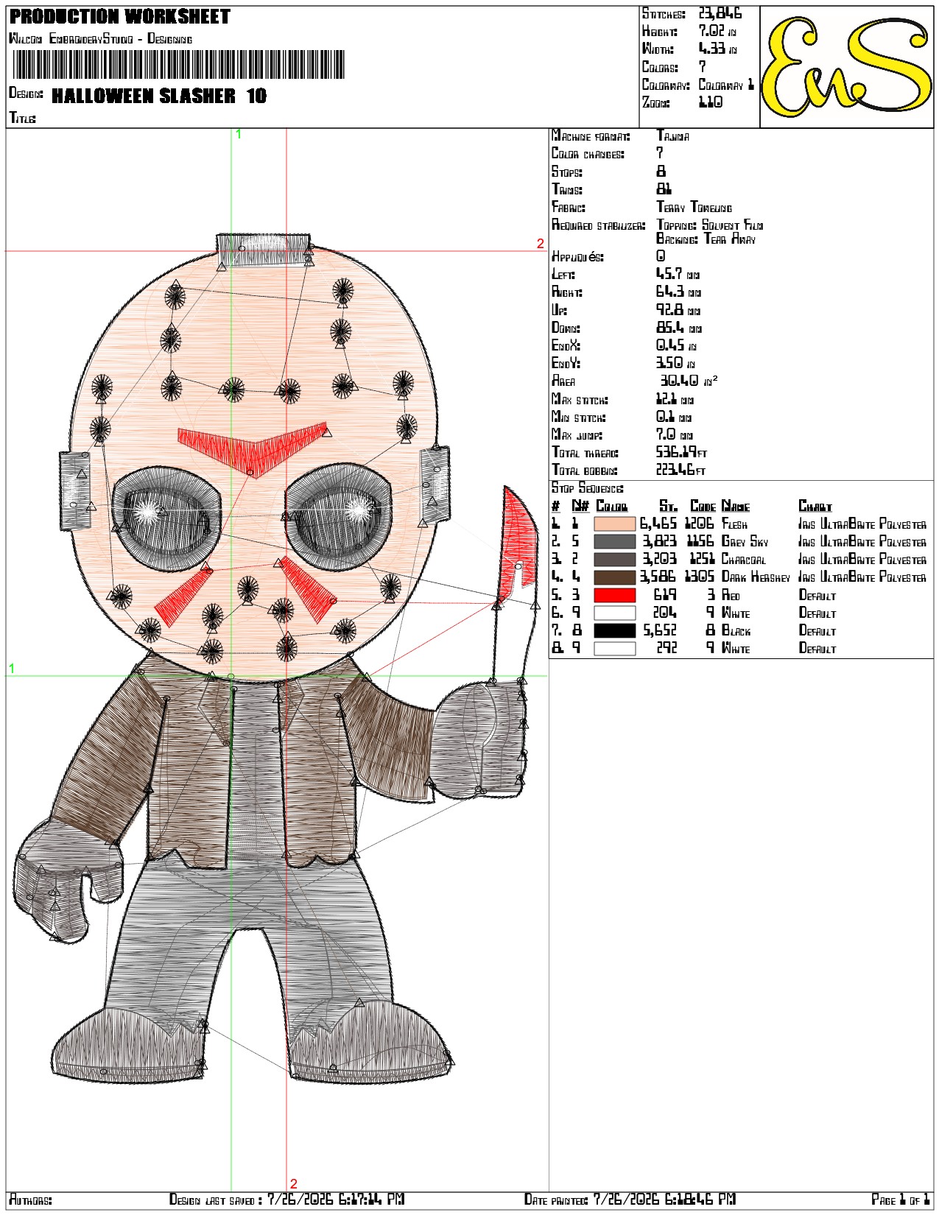Click the 'Stop Sequence:' heading
Image resolution: width=939 pixels, height=1215 pixels.
587,487
